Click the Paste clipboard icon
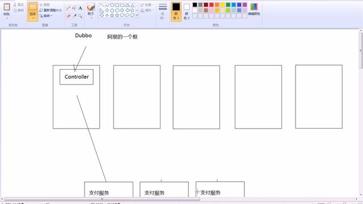Image resolution: width=363 pixels, height=204 pixels. coord(7,7)
